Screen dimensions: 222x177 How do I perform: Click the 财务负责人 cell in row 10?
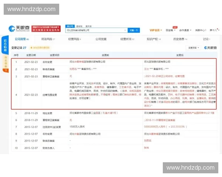pos(48,148)
